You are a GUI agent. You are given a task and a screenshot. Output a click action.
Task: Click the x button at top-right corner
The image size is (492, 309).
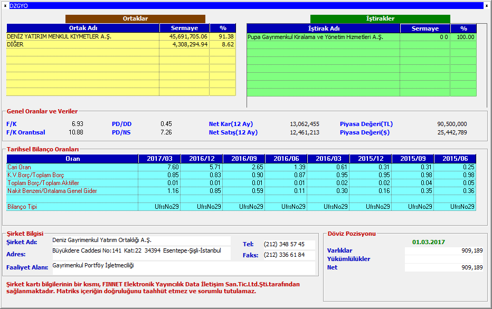pyautogui.click(x=487, y=6)
